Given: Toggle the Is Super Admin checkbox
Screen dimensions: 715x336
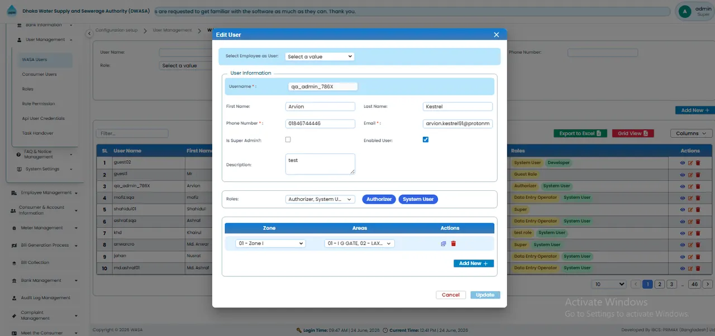Looking at the screenshot, I should tap(288, 140).
